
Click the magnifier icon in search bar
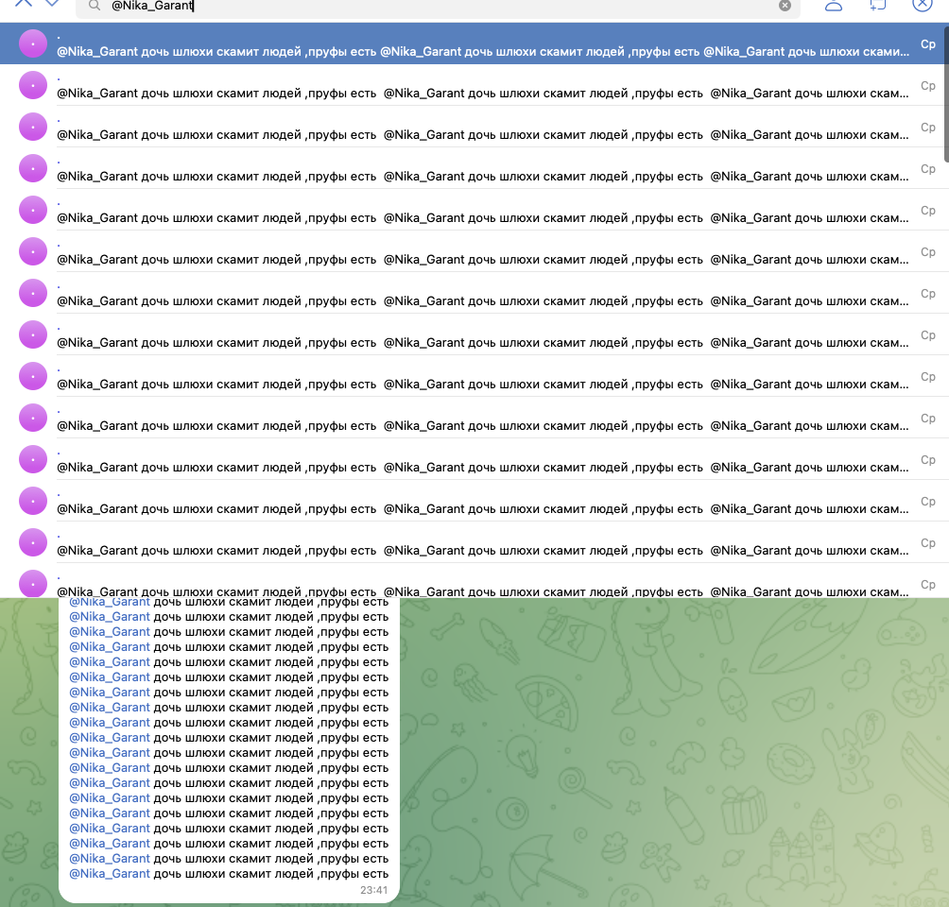(x=95, y=6)
